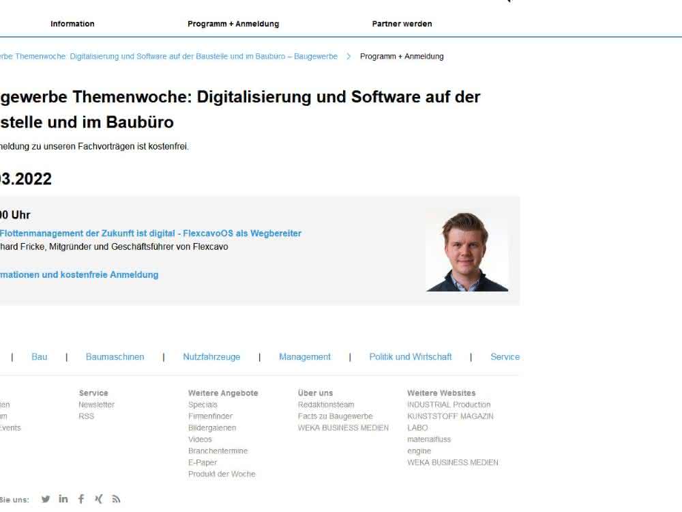Open the Produkt der Woche link
682x512 pixels.
point(222,474)
